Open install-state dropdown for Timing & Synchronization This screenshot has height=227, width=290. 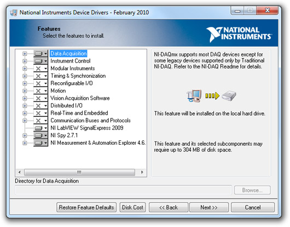(x=40, y=76)
